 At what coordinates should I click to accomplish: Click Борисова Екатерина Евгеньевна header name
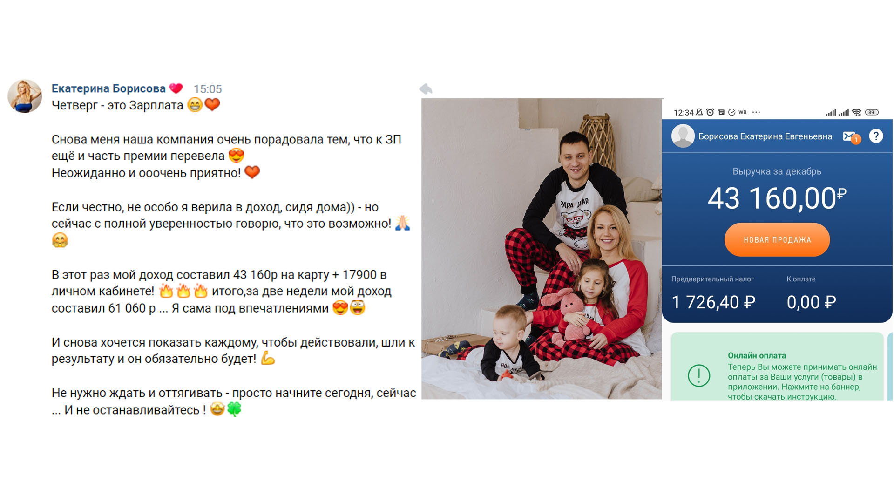(765, 136)
